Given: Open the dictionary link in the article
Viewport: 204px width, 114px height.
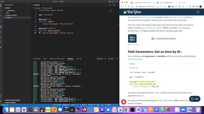Looking at the screenshot, I should click(145, 17).
